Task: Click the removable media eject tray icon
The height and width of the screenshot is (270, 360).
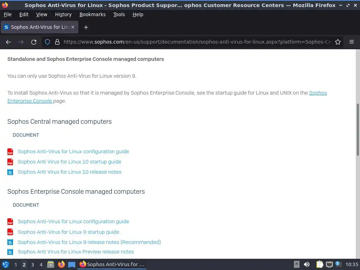Action: coord(297,264)
